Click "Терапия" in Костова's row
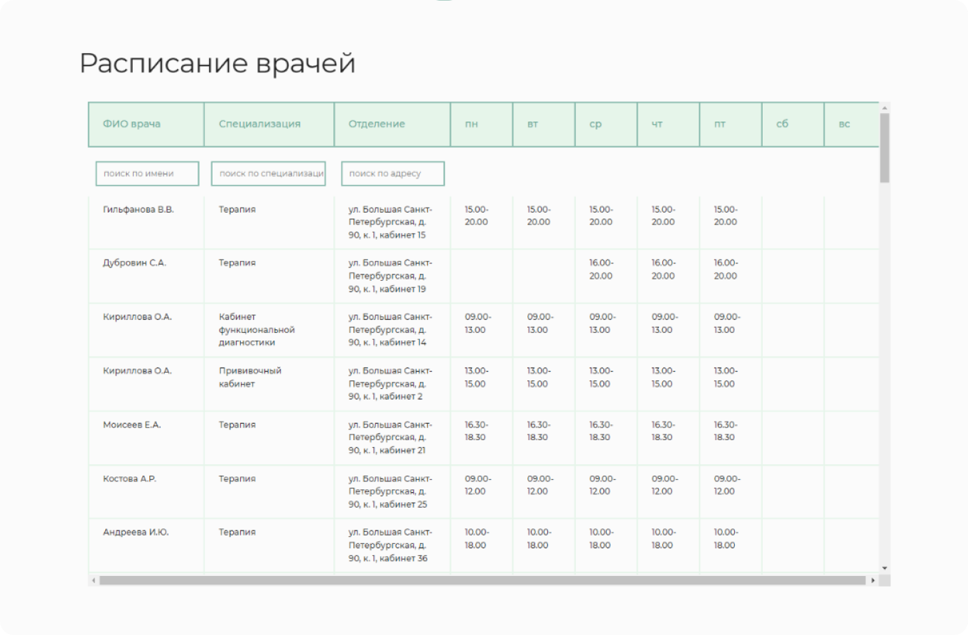 tap(237, 479)
